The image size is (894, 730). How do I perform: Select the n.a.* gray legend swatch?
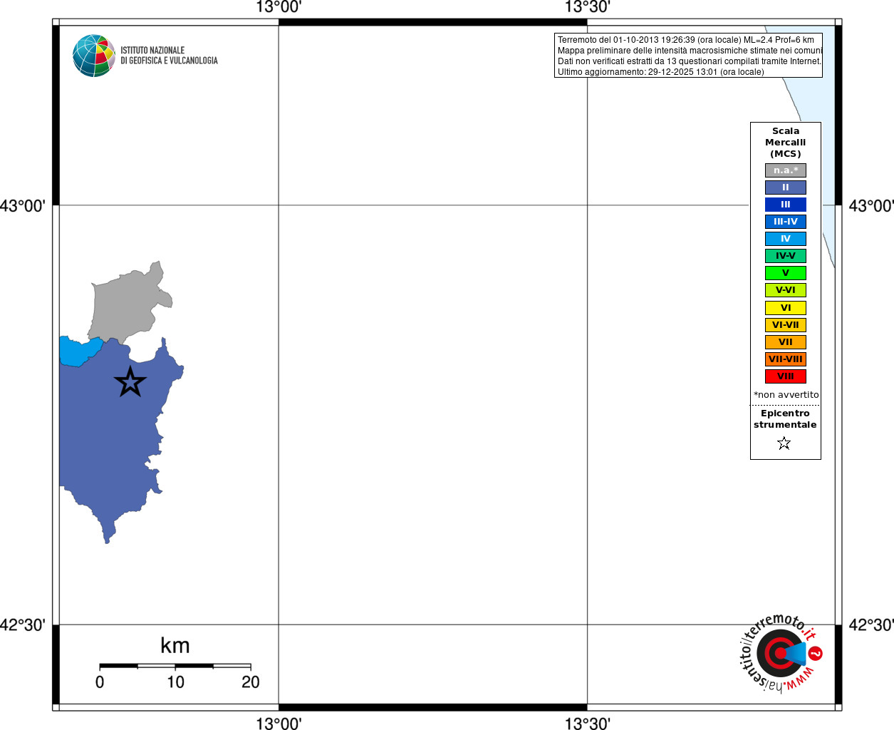(786, 170)
